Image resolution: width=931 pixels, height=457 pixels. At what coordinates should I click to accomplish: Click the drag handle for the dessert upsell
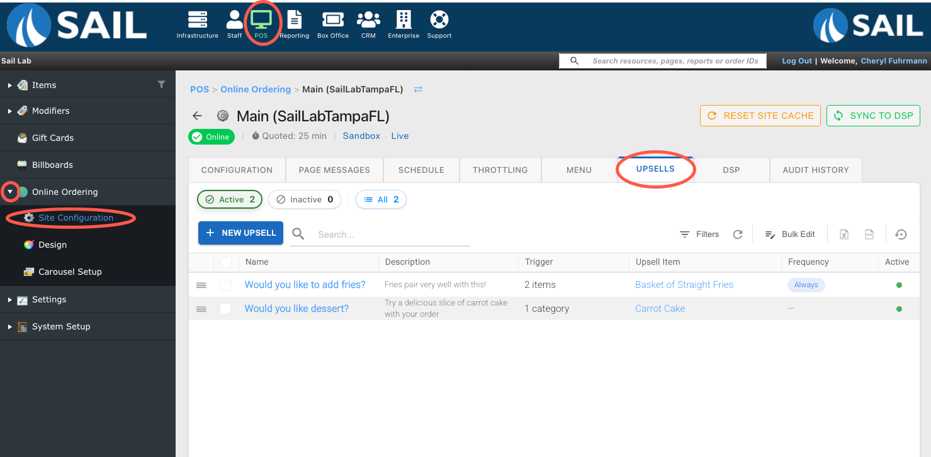pyautogui.click(x=201, y=309)
